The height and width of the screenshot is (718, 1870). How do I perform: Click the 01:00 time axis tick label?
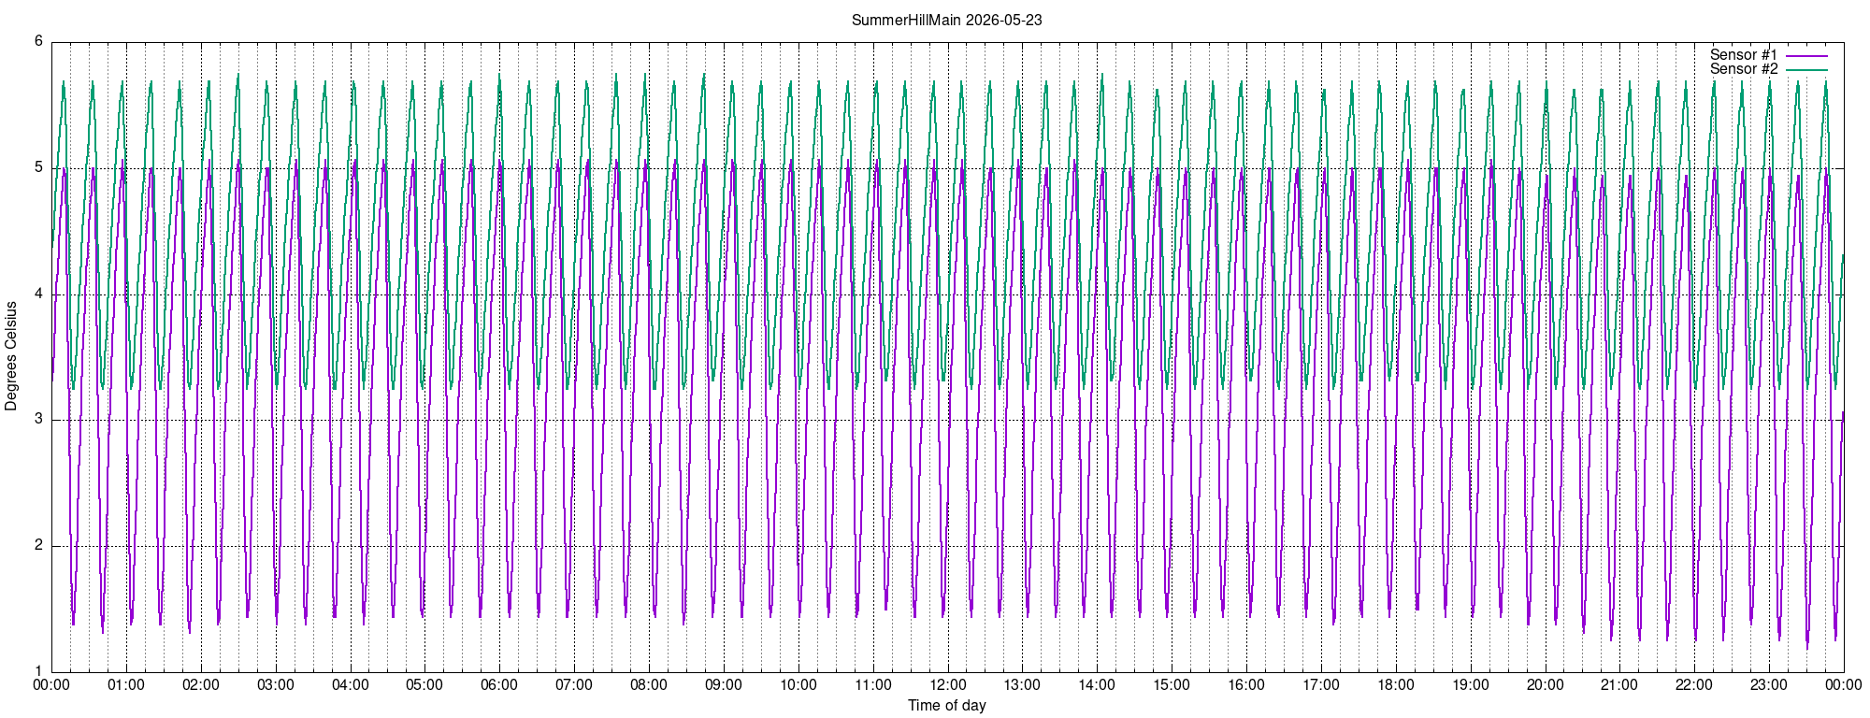click(126, 685)
